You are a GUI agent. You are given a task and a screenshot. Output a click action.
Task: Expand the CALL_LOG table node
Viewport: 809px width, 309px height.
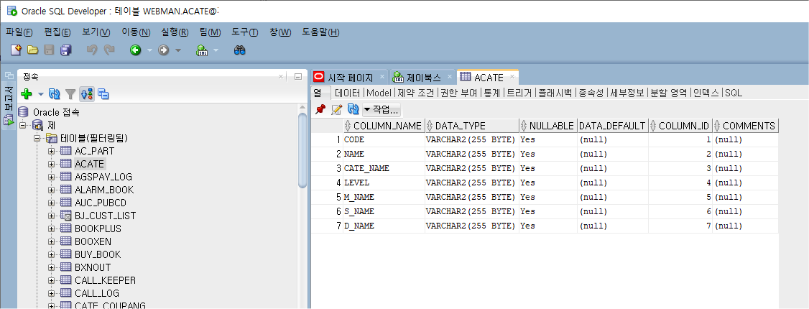click(x=51, y=293)
